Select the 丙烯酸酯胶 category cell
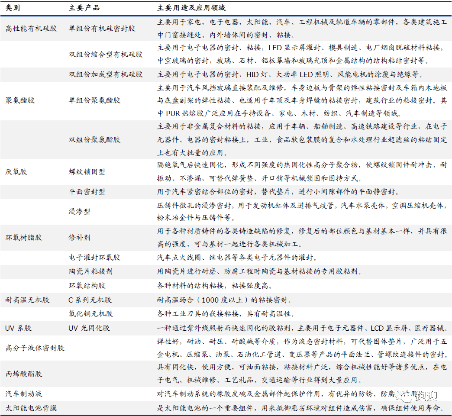The height and width of the screenshot is (416, 452). point(24,374)
